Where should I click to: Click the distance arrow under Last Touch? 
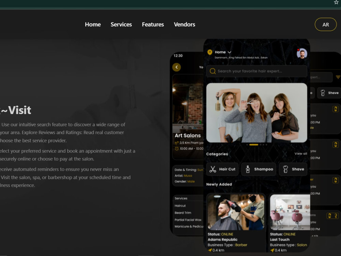272,250
